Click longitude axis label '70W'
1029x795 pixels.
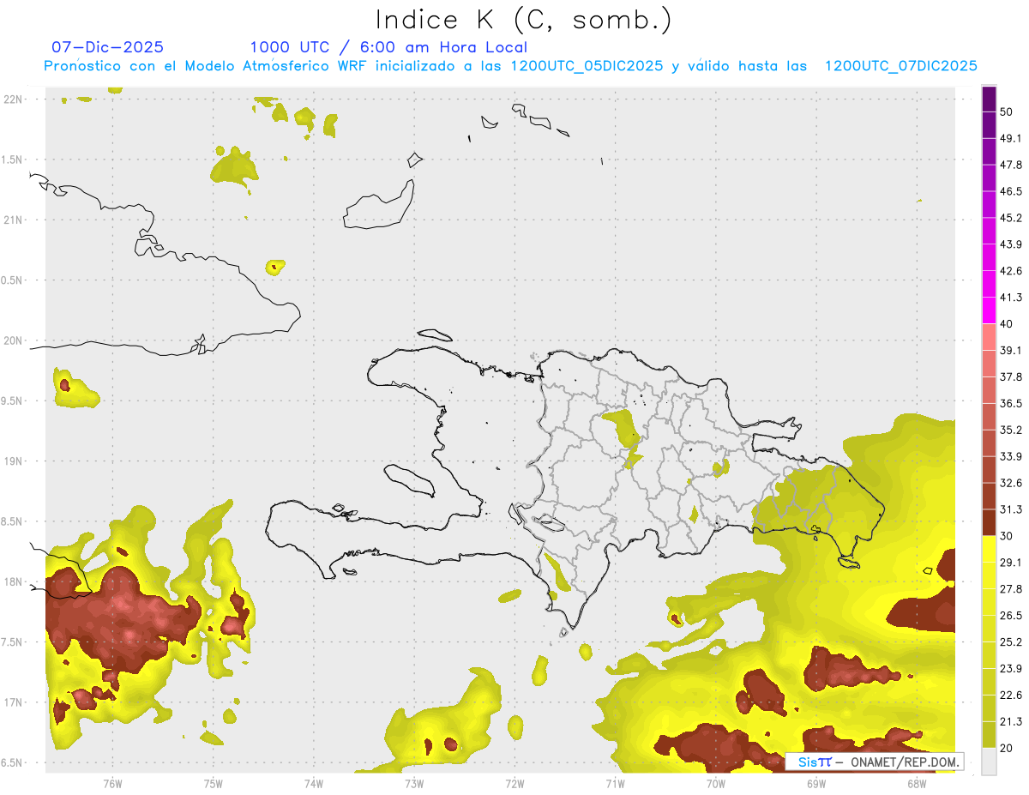(x=716, y=784)
